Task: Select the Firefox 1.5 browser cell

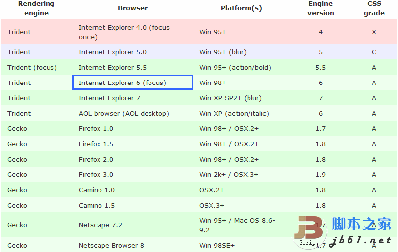Action: click(133, 144)
